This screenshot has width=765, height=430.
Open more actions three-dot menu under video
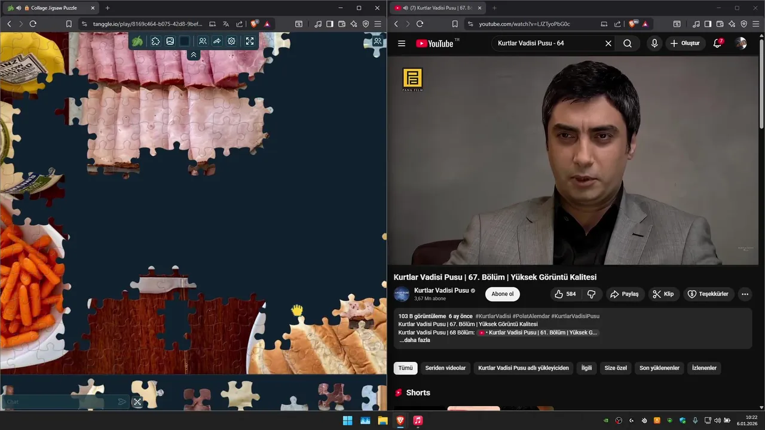[x=745, y=294]
